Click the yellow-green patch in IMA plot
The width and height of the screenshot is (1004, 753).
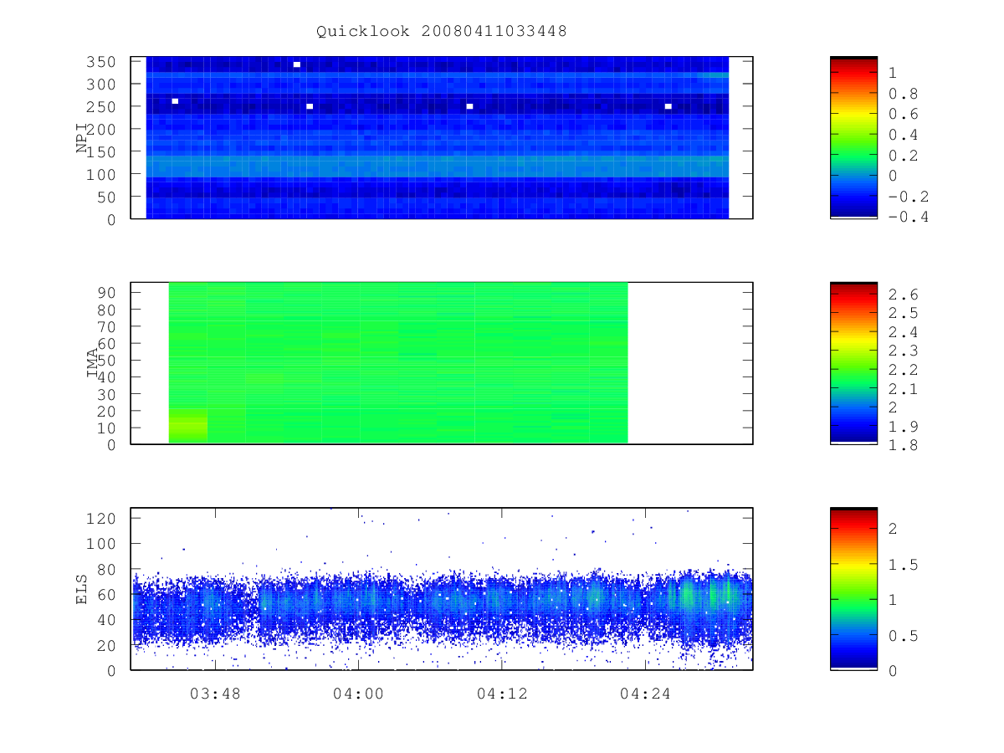188,425
